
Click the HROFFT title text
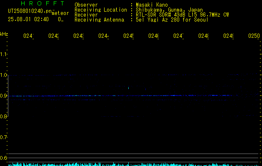coord(43,3)
